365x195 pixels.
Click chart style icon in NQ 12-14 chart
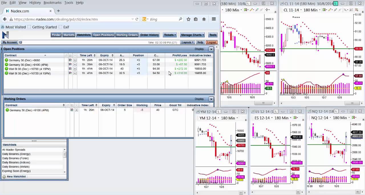[354, 117]
